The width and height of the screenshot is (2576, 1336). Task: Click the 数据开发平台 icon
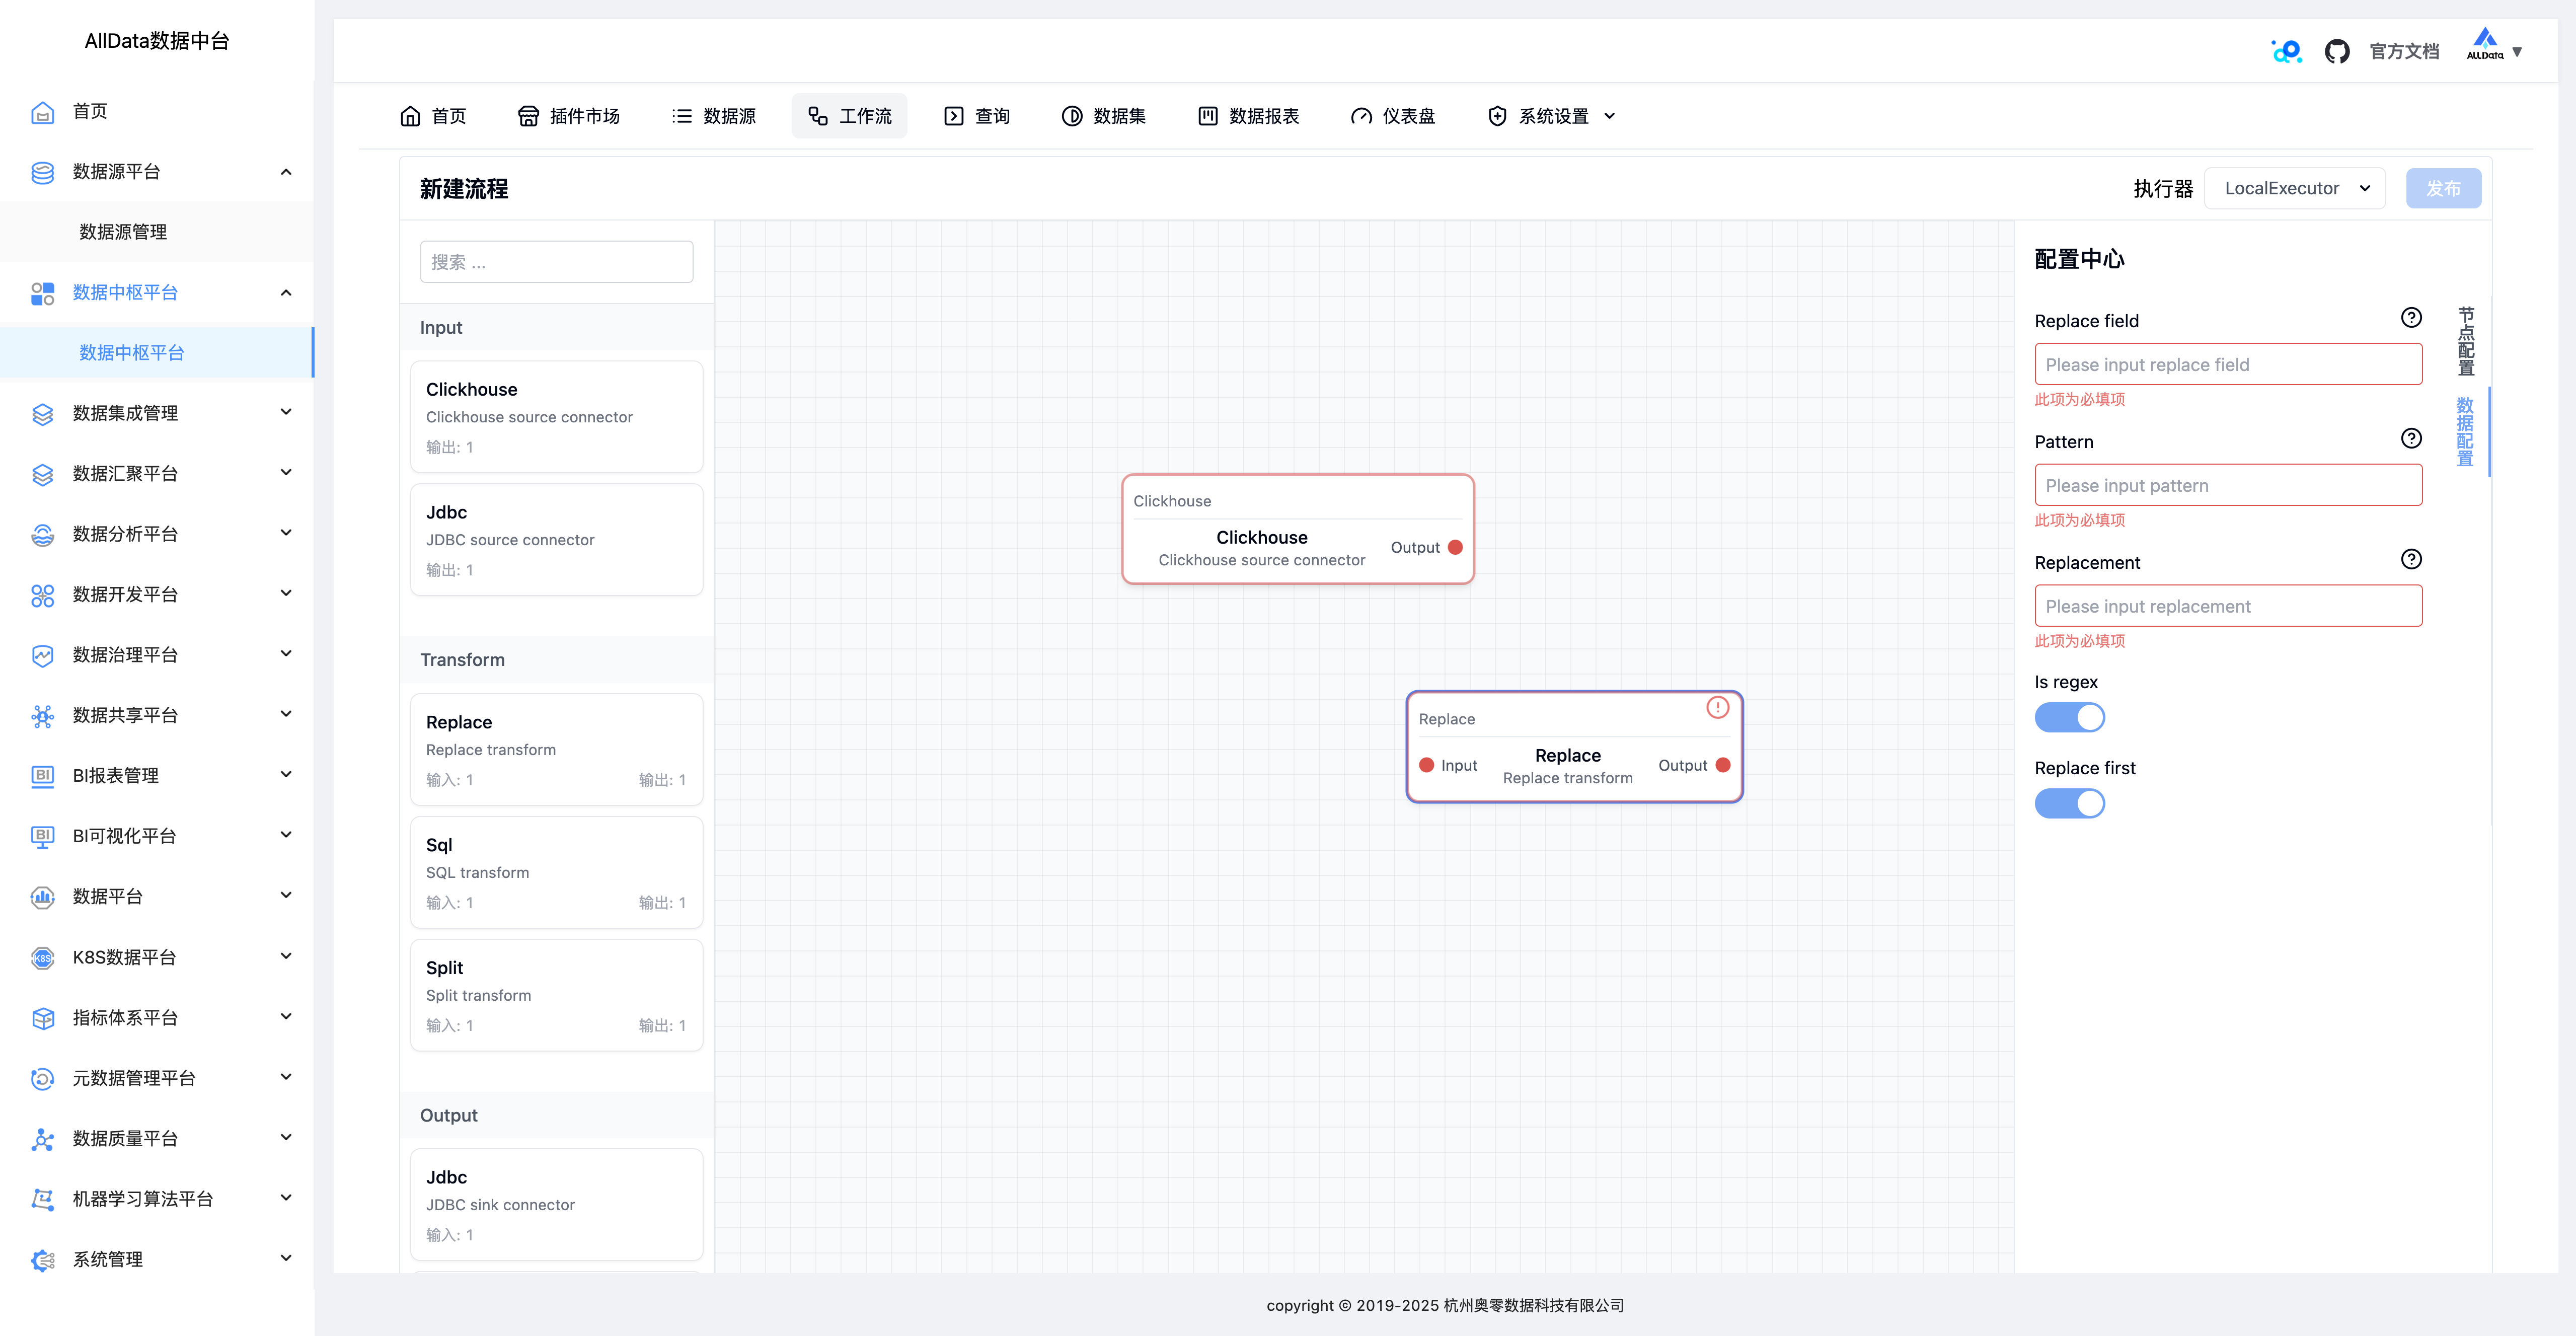click(42, 595)
